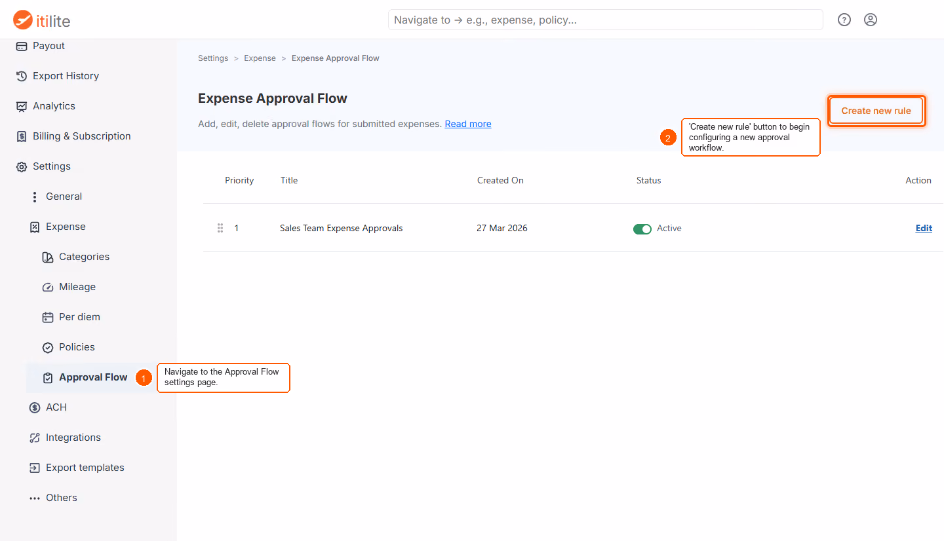The height and width of the screenshot is (541, 944).
Task: Open the Read more link
Action: pos(468,124)
